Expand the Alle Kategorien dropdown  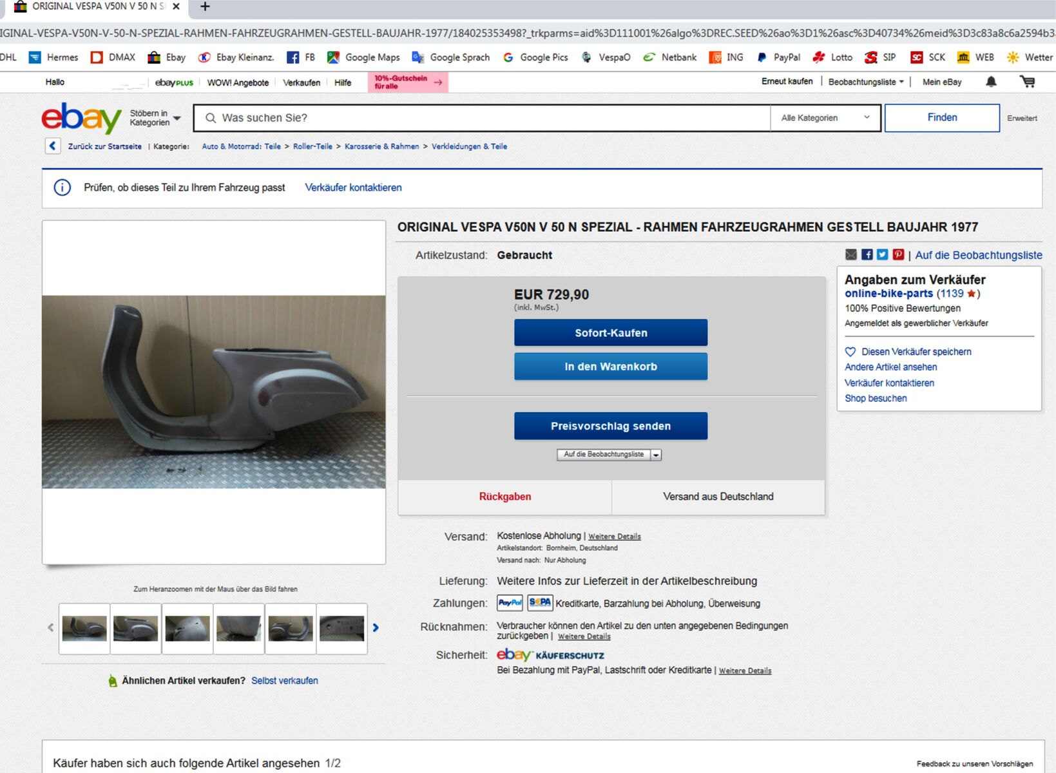tap(825, 118)
